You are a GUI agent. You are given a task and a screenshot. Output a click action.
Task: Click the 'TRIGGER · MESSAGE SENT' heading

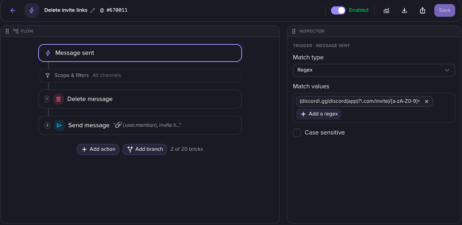click(x=322, y=46)
